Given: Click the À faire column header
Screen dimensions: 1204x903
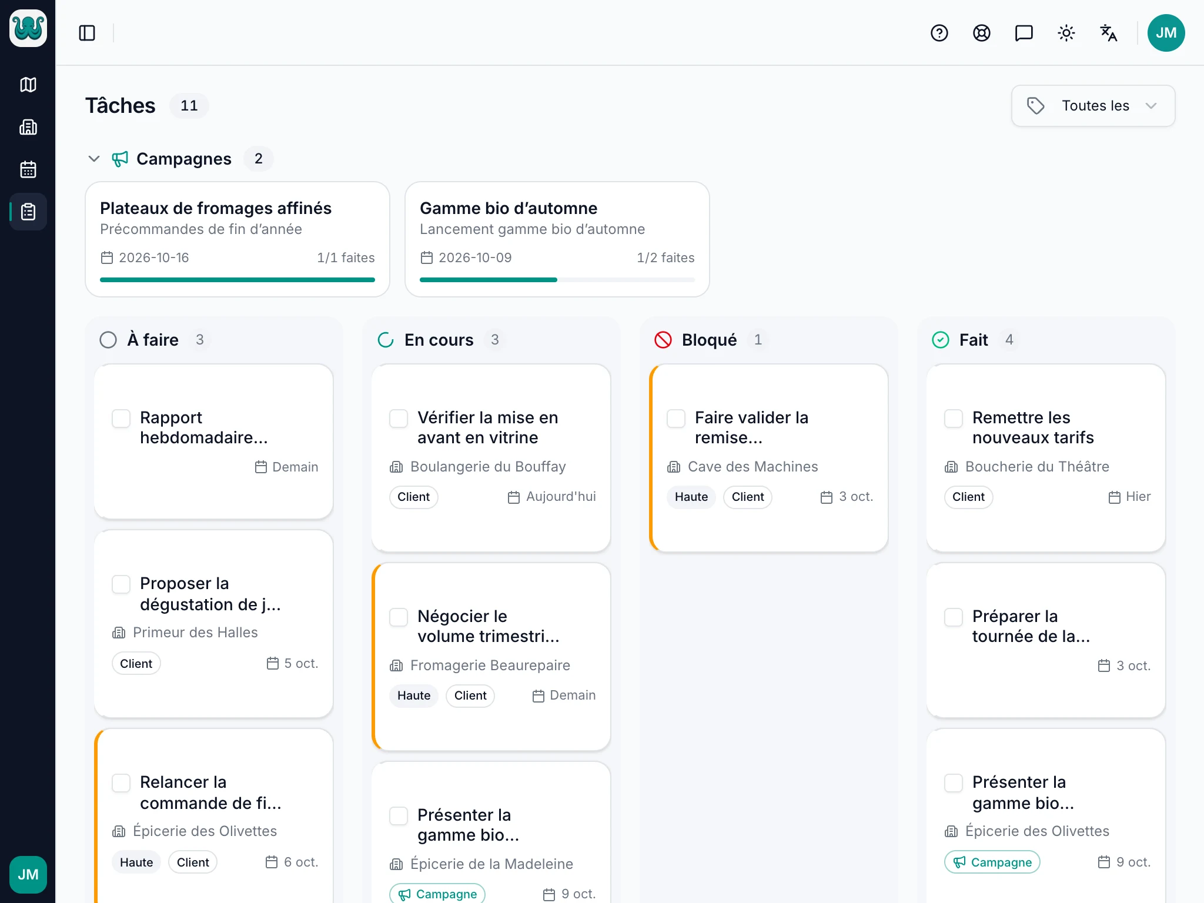Looking at the screenshot, I should [153, 340].
